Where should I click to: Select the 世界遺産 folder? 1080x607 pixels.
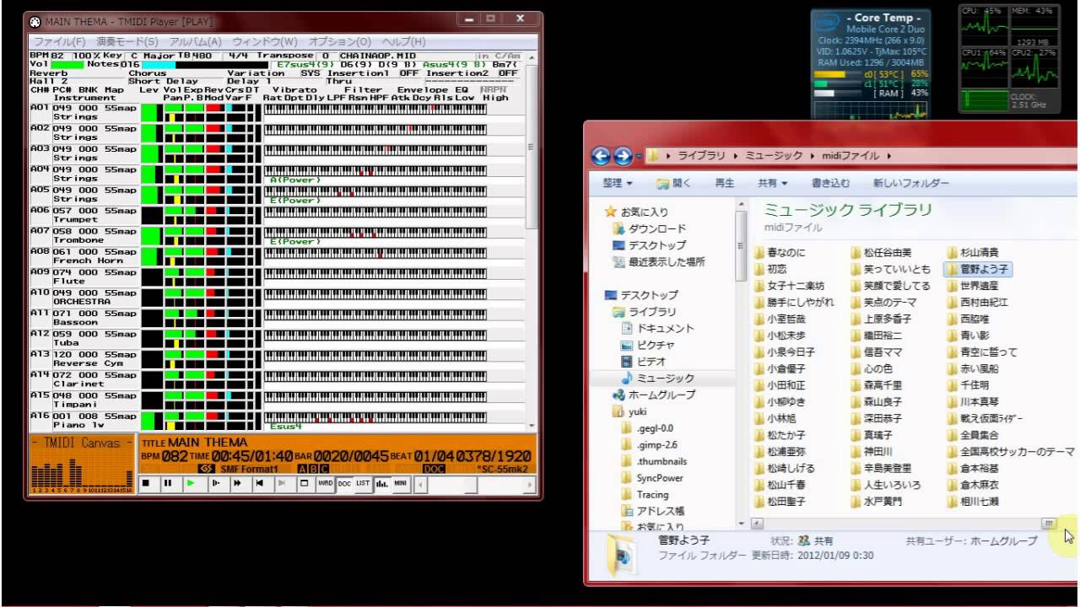pyautogui.click(x=972, y=285)
